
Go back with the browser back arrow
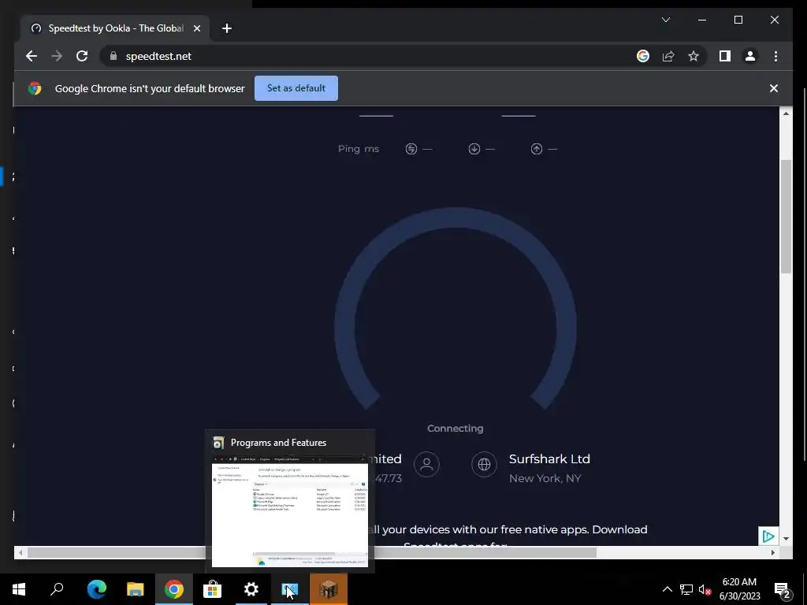[x=32, y=56]
